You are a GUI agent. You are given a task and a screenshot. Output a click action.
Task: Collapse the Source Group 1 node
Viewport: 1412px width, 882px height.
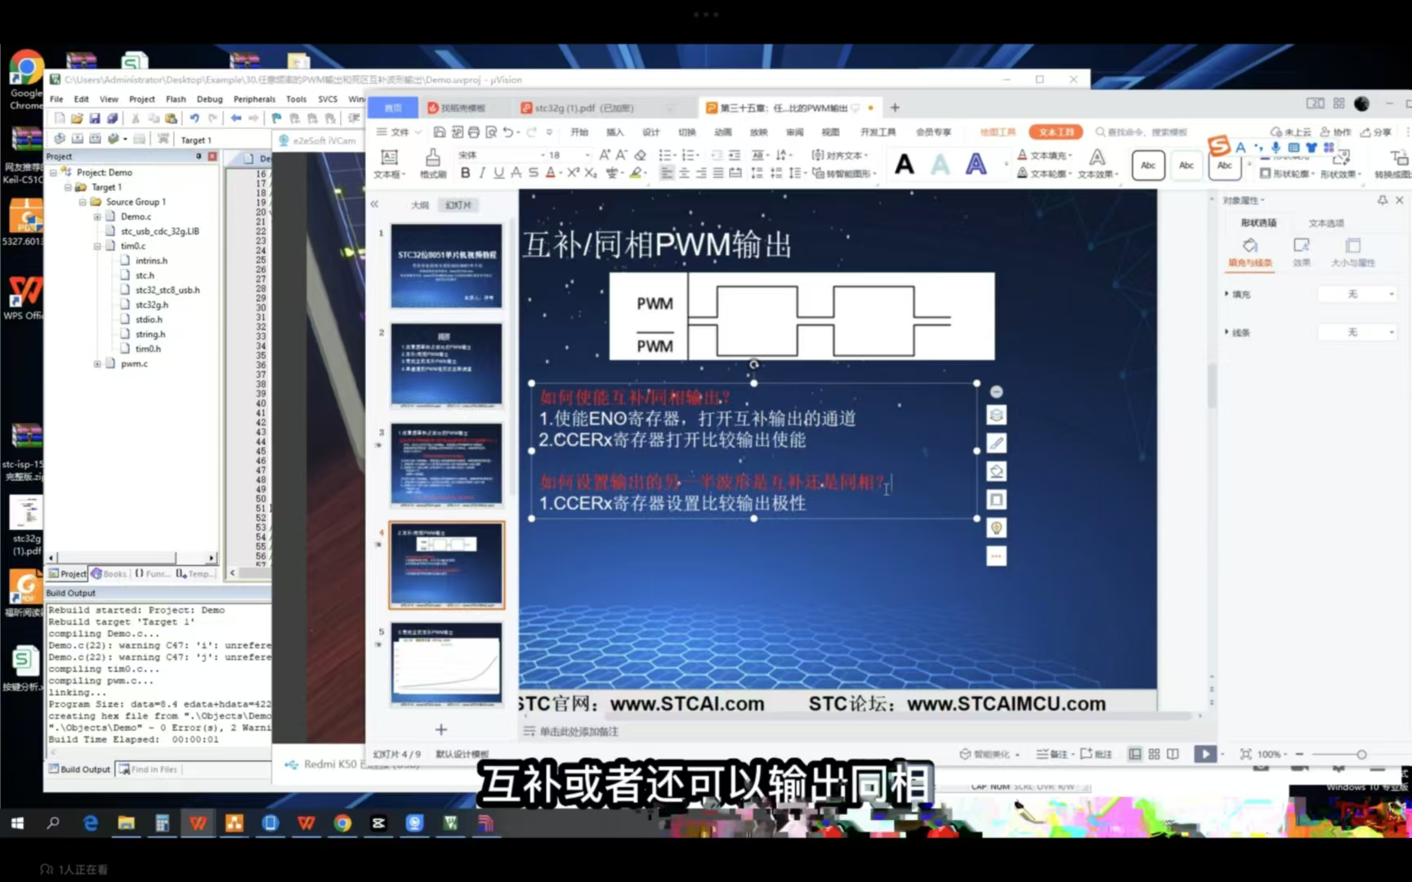coord(83,202)
